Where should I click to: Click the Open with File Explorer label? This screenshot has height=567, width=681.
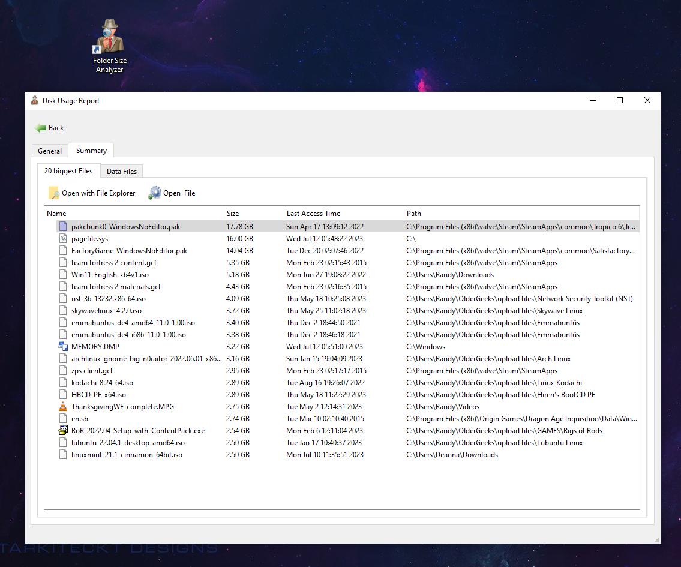98,193
